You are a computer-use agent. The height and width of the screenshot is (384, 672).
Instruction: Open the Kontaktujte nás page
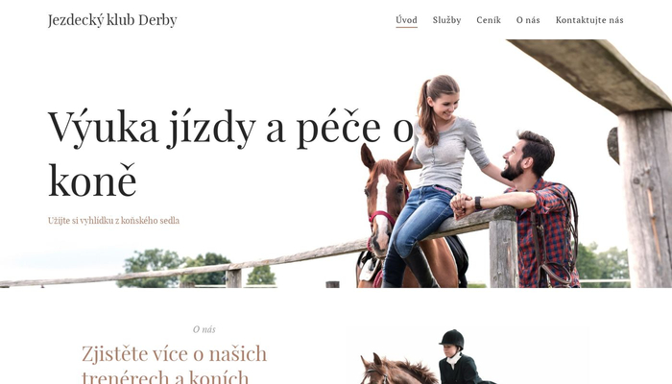pos(589,20)
